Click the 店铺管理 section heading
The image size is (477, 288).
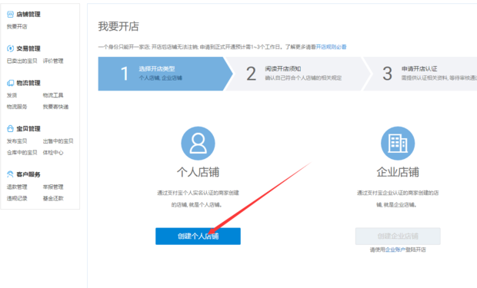[x=28, y=15]
